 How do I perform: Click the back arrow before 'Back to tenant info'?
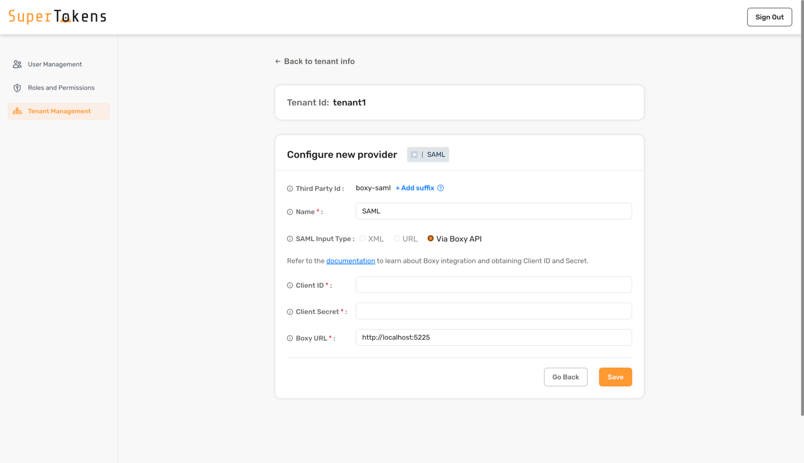pos(278,61)
